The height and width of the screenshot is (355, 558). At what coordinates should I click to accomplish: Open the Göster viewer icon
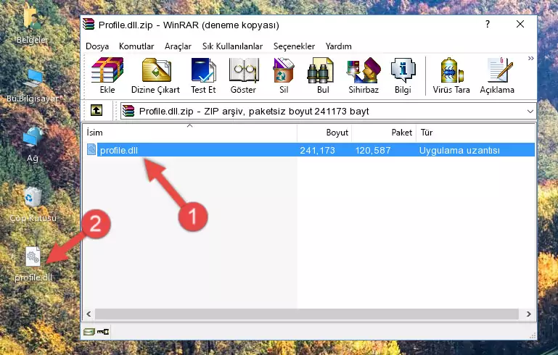click(x=243, y=75)
